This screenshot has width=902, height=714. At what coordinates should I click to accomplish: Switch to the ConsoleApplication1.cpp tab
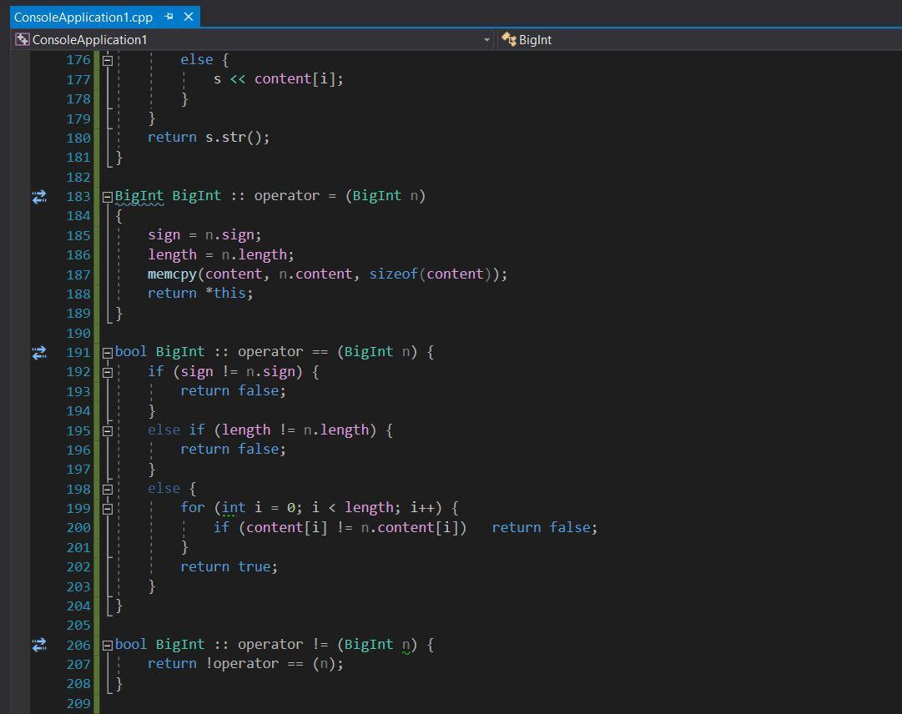tap(83, 16)
